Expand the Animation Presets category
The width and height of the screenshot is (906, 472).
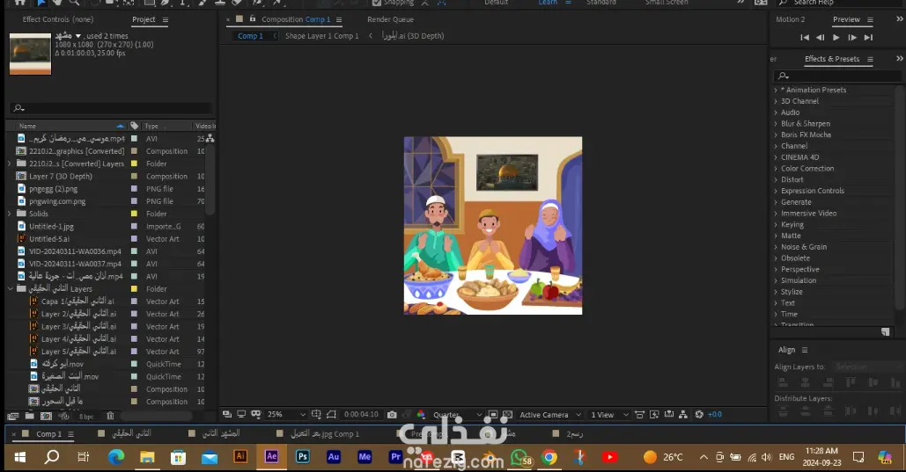776,90
